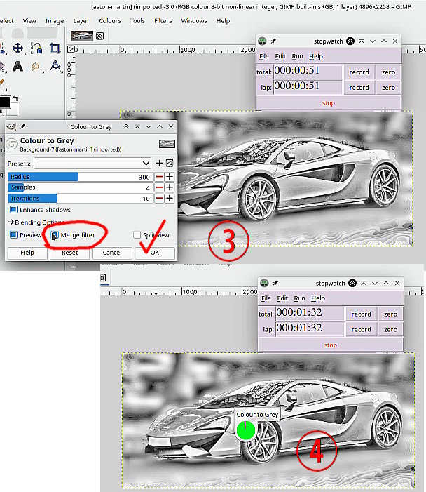Screen dimensions: 426x492
Task: Click lap-row zero in 00:51 stopwatch
Action: [388, 88]
